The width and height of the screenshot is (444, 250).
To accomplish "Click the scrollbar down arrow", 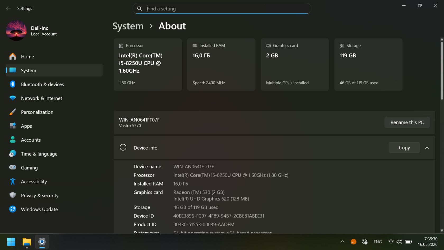I will pyautogui.click(x=442, y=230).
